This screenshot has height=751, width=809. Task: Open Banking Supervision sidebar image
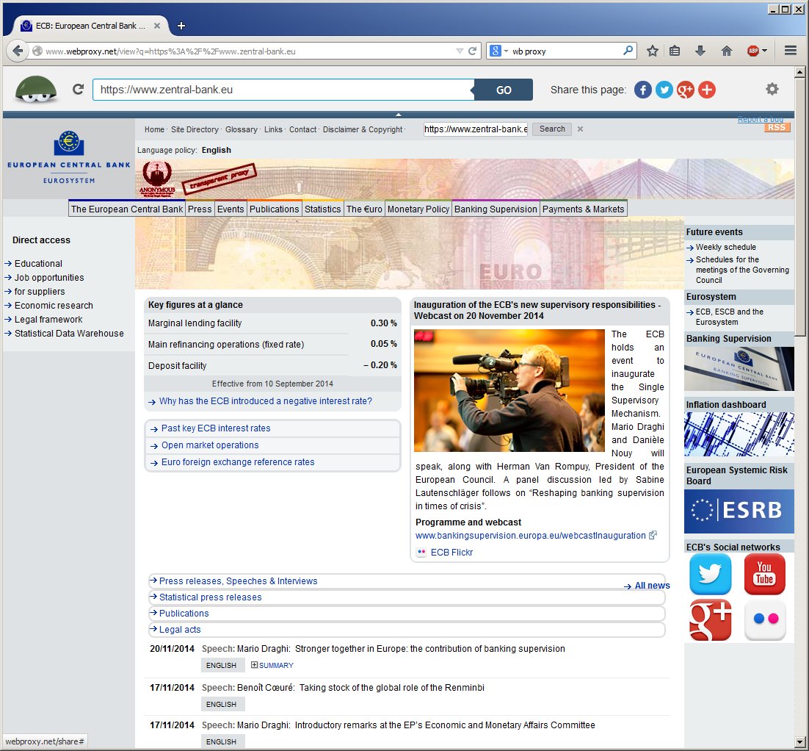(739, 368)
